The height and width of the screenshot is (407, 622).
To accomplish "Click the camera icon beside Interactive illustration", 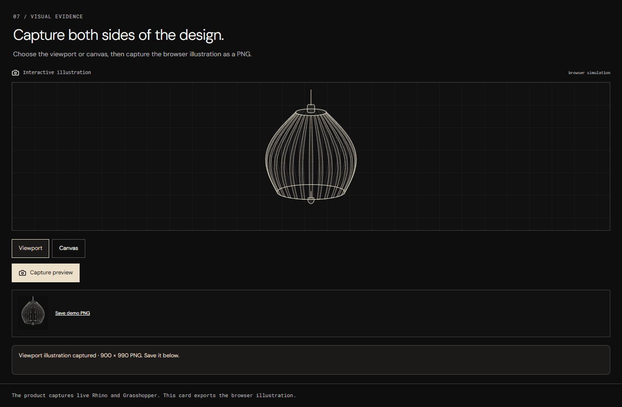I will (x=15, y=73).
